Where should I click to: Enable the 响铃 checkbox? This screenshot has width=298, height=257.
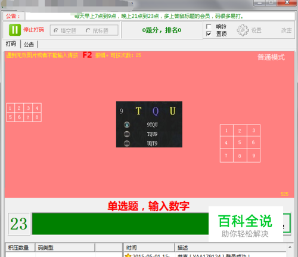209,26
